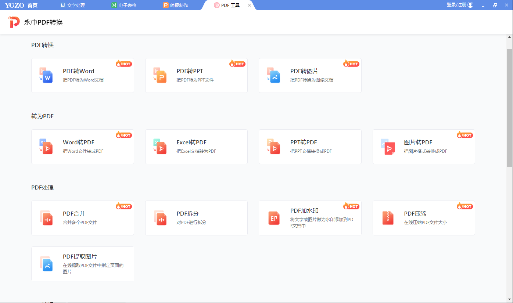Launch the PDF合并 tool title
The width and height of the screenshot is (513, 303).
[74, 214]
